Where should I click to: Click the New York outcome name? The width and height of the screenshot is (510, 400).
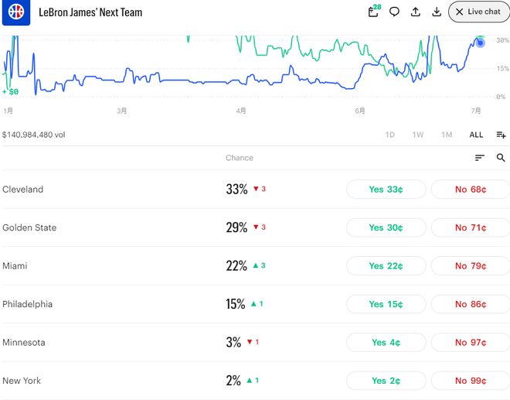click(x=22, y=381)
